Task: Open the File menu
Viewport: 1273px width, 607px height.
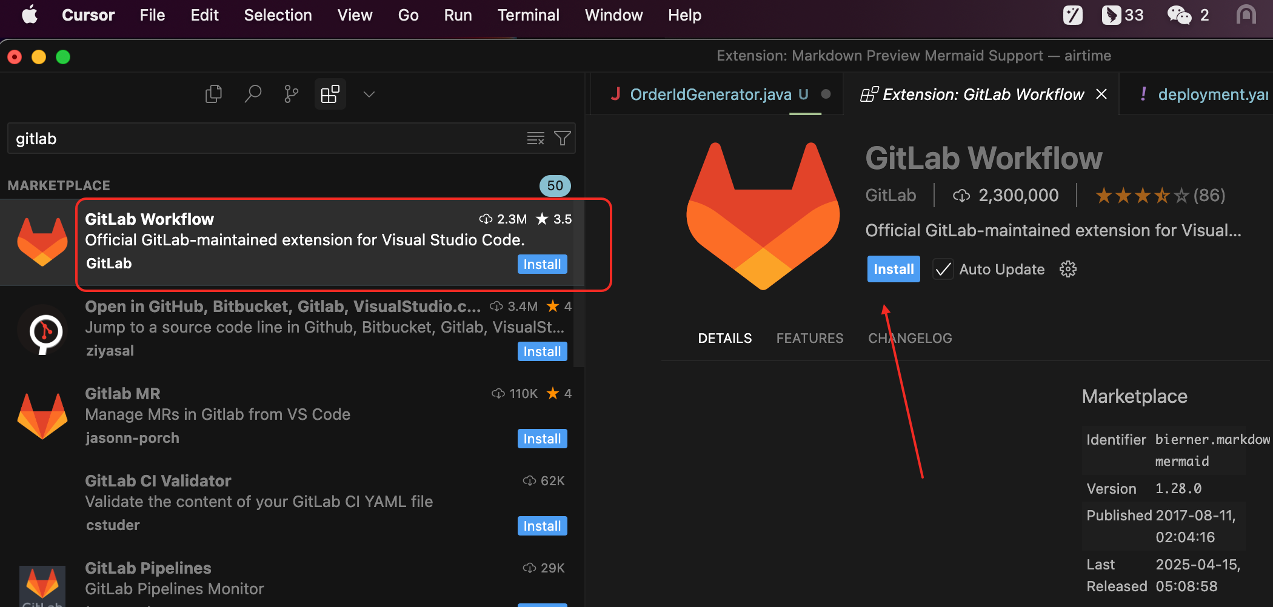Action: coord(152,15)
